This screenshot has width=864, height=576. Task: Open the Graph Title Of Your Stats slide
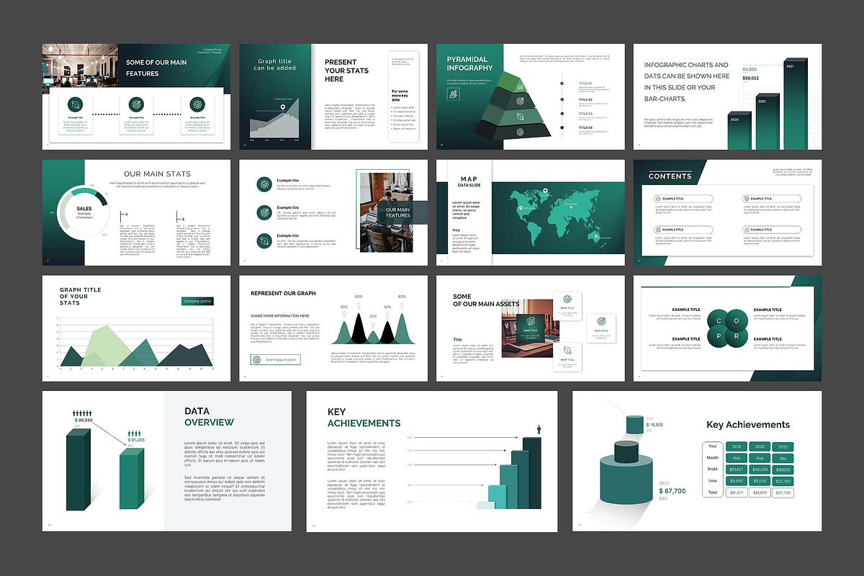pos(136,328)
